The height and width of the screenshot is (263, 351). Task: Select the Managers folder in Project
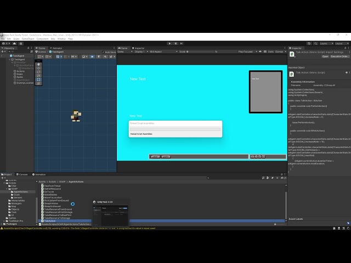[x=15, y=203]
